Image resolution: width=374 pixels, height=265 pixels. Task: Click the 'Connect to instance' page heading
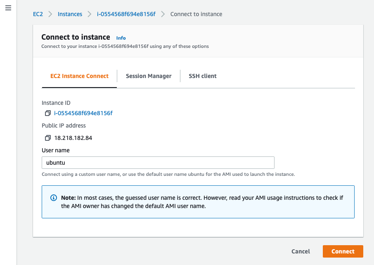76,37
